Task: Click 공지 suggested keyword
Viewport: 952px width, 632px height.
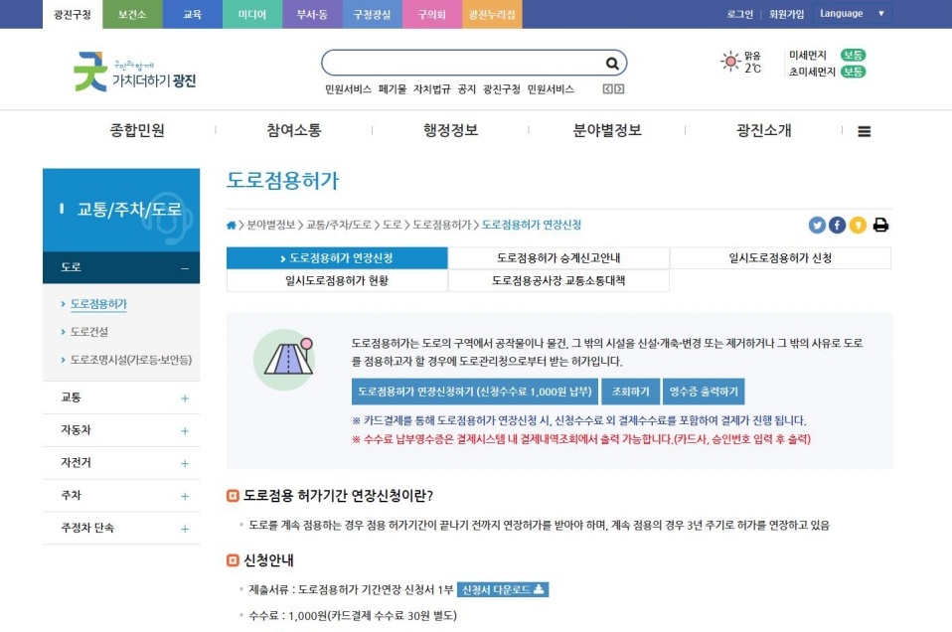Action: (466, 89)
